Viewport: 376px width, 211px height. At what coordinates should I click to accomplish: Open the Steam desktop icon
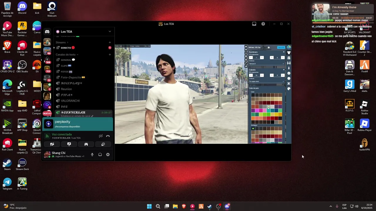7,165
